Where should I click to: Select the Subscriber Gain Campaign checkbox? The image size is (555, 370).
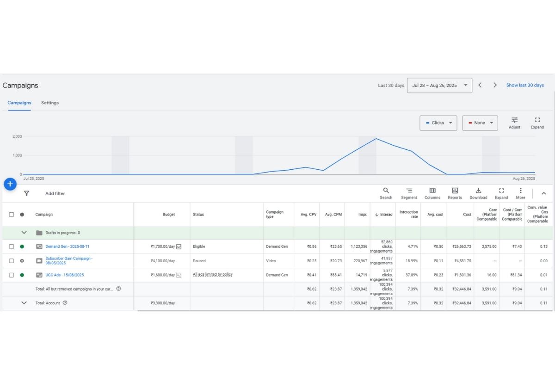tap(12, 261)
